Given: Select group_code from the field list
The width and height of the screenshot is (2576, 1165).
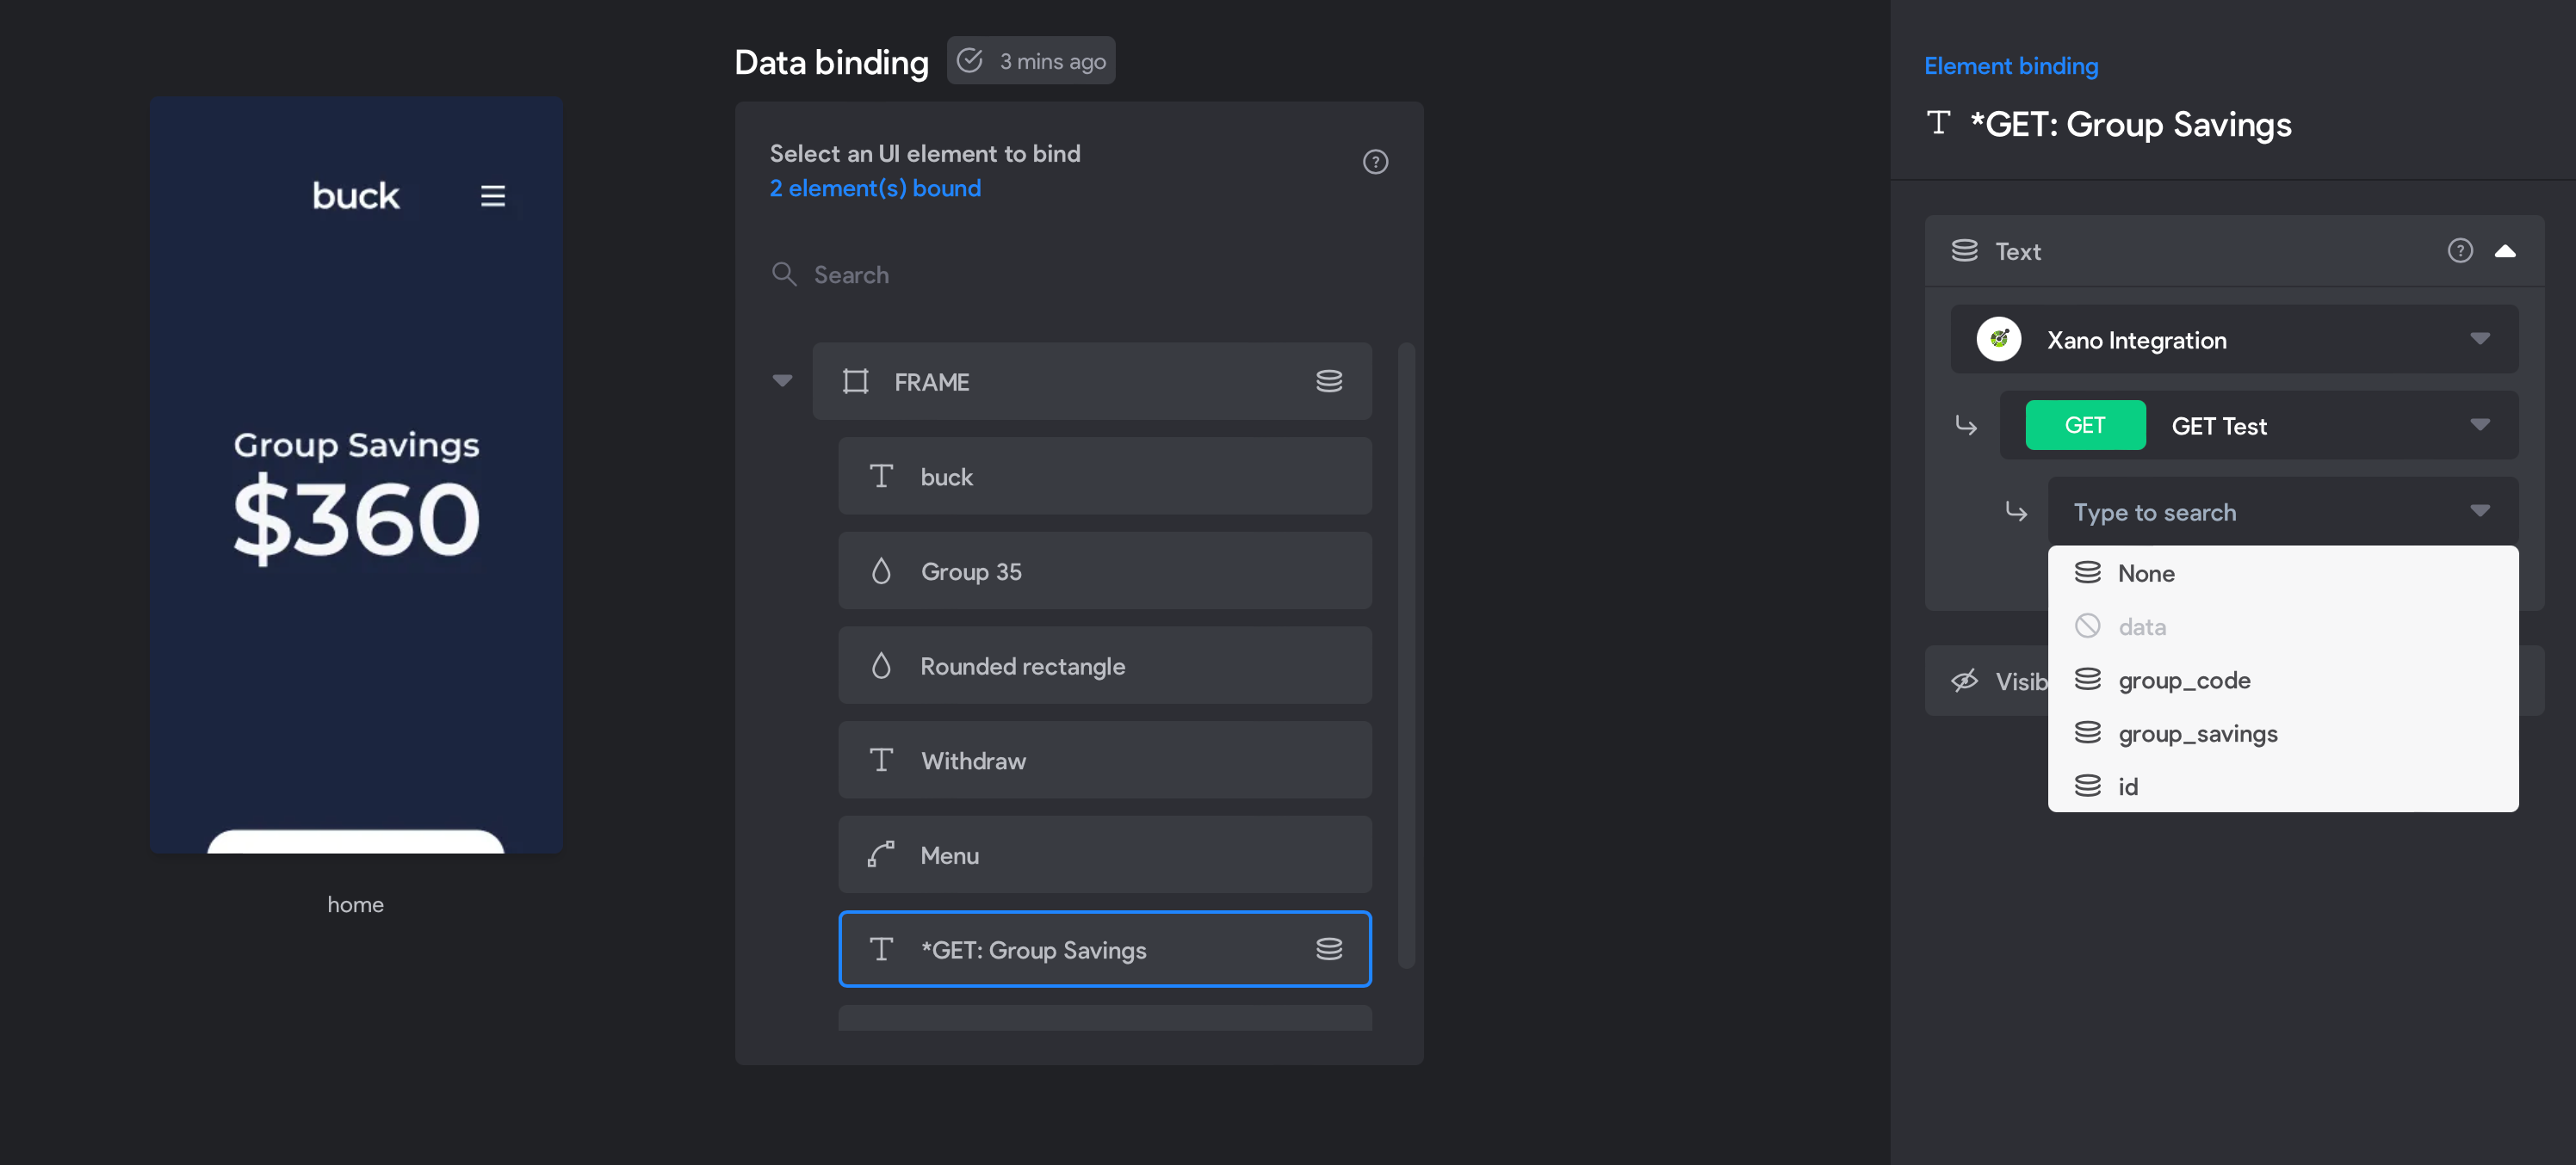Looking at the screenshot, I should click(x=2283, y=680).
